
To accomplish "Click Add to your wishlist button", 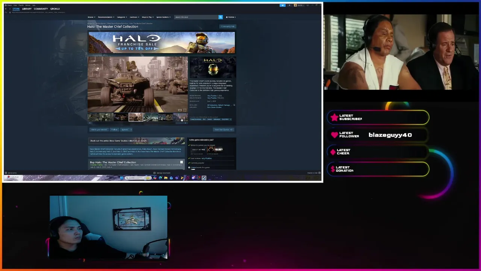I will [99, 129].
